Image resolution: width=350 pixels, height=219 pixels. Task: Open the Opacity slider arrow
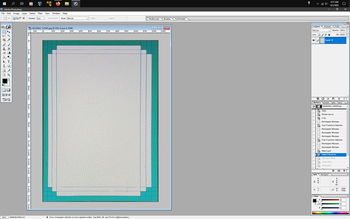346,30
